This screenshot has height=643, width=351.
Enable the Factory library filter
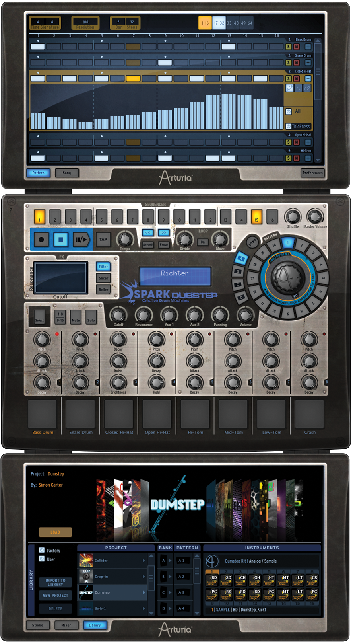(x=42, y=550)
